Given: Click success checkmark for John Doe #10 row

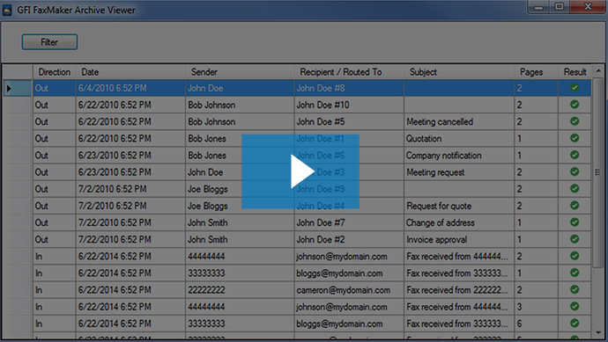Looking at the screenshot, I should (x=575, y=105).
